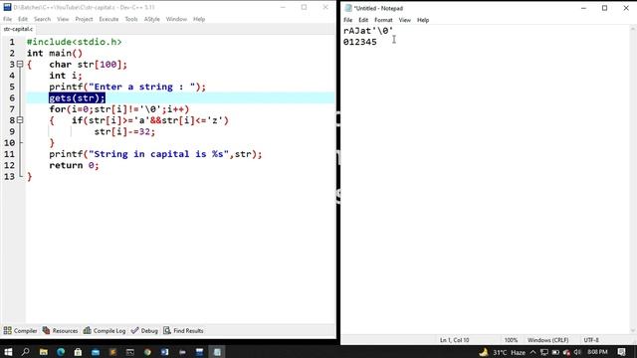Open the Find Results tab

click(183, 331)
